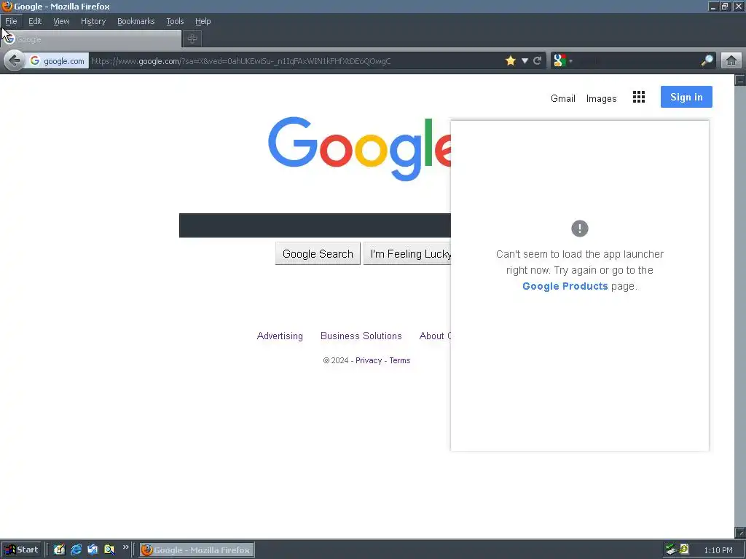Image resolution: width=746 pixels, height=559 pixels.
Task: Click the yellow system tray icon by the clock
Action: (x=684, y=550)
